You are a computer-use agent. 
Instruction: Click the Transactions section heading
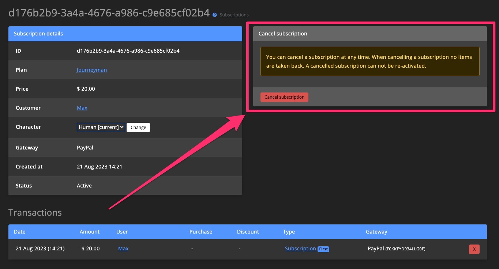point(35,212)
